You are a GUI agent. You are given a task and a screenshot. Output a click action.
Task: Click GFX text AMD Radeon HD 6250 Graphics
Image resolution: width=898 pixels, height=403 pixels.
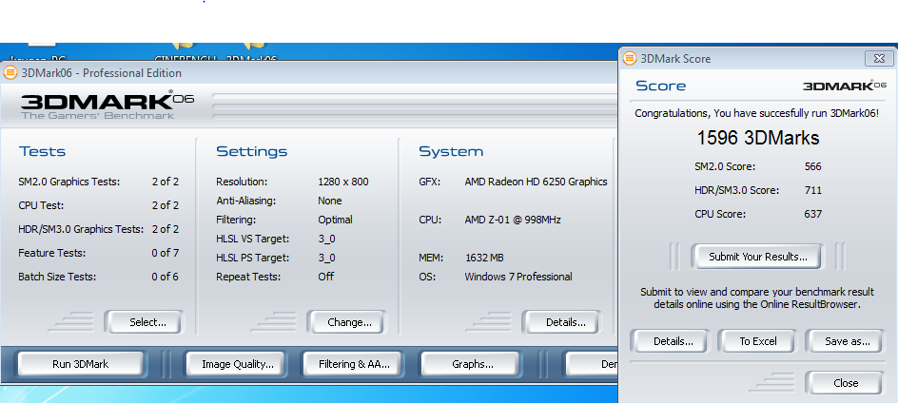pos(536,182)
